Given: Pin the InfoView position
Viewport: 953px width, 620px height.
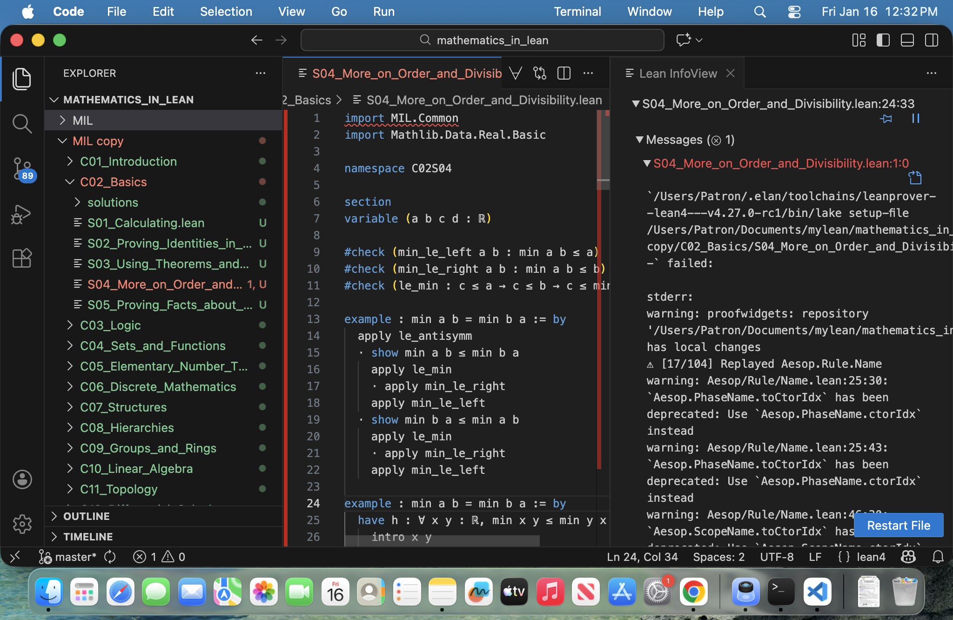Looking at the screenshot, I should pos(886,119).
